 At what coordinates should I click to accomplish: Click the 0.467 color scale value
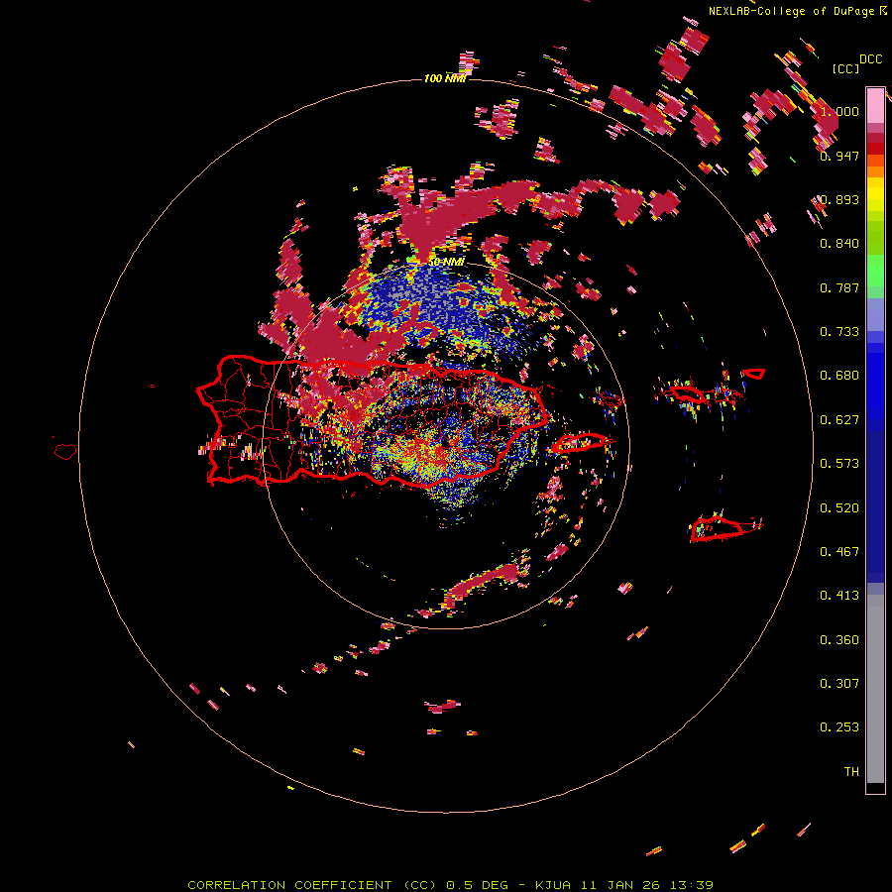click(839, 552)
